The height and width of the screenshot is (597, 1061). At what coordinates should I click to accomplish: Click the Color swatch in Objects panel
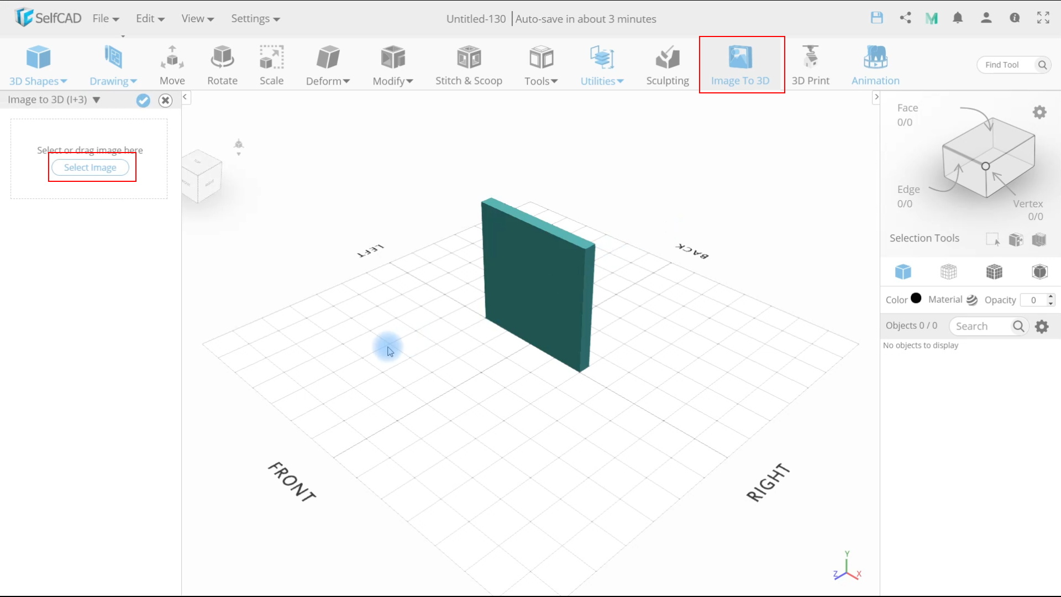(x=915, y=299)
